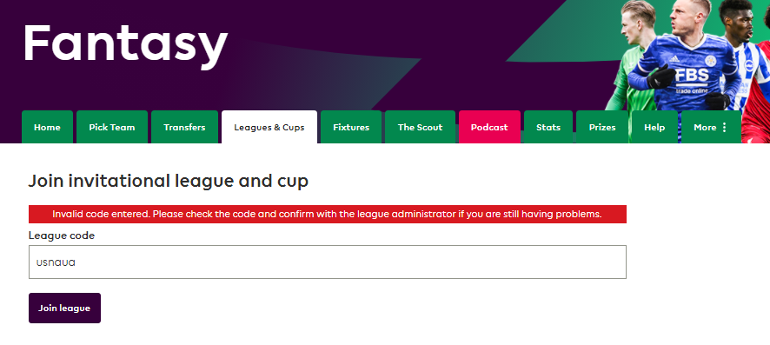Go to the Home tab
This screenshot has width=770, height=345.
click(x=47, y=127)
